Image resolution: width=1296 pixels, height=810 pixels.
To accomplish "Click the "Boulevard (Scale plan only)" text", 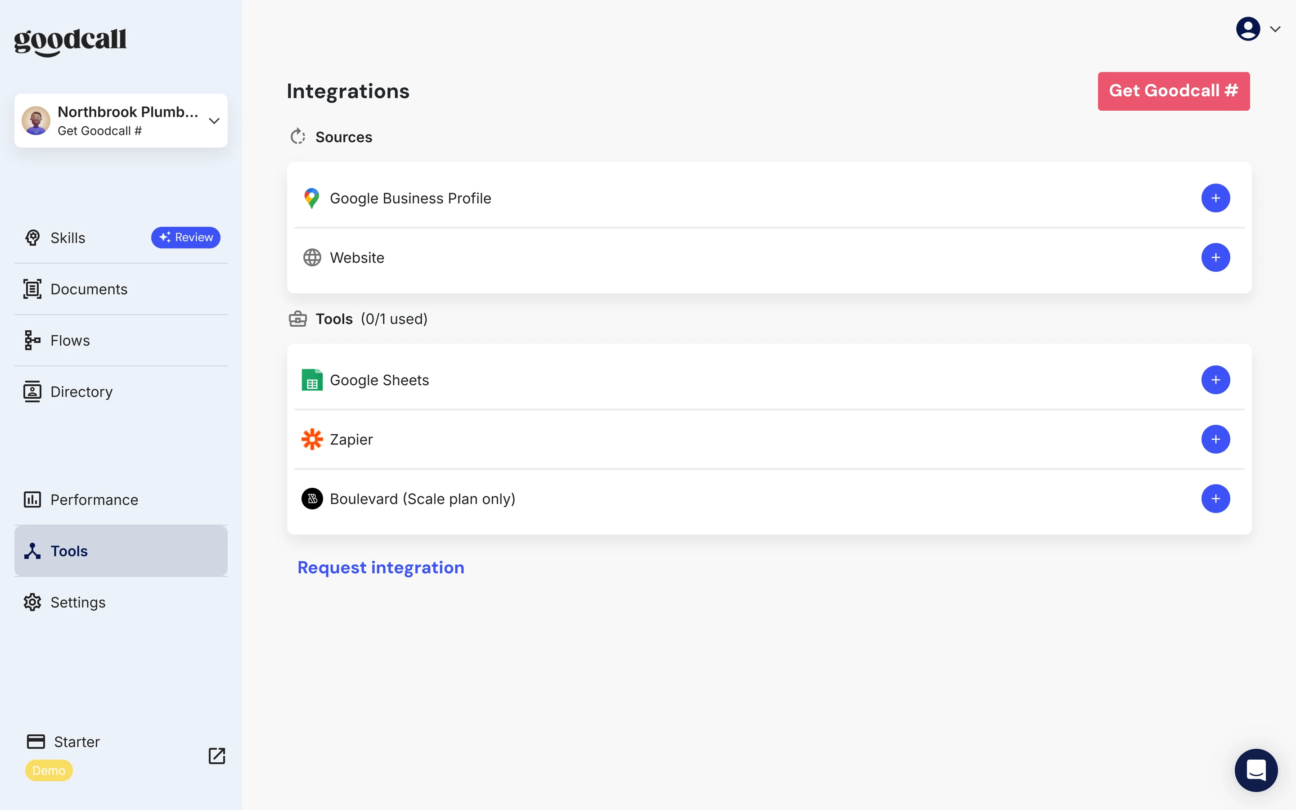I will pyautogui.click(x=423, y=499).
